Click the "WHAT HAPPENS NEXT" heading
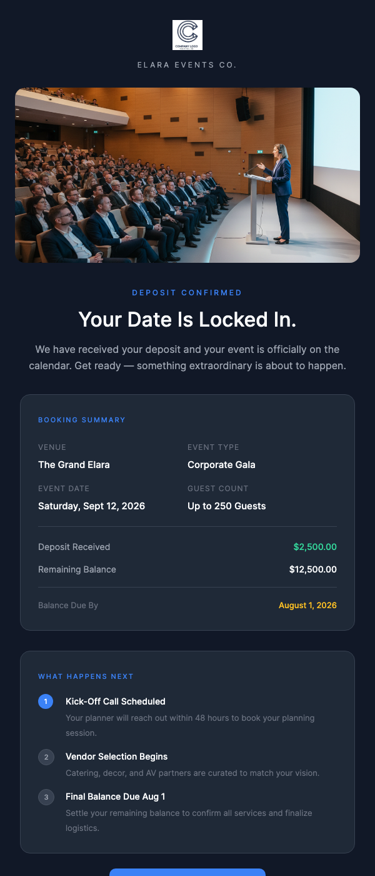 tap(86, 676)
